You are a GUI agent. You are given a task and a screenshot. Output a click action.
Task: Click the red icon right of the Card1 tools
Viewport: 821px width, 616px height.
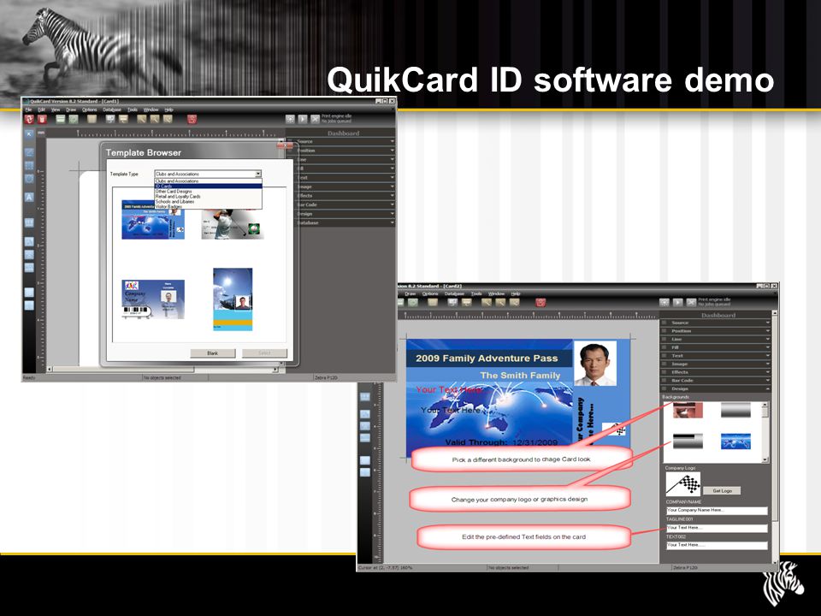pyautogui.click(x=192, y=120)
